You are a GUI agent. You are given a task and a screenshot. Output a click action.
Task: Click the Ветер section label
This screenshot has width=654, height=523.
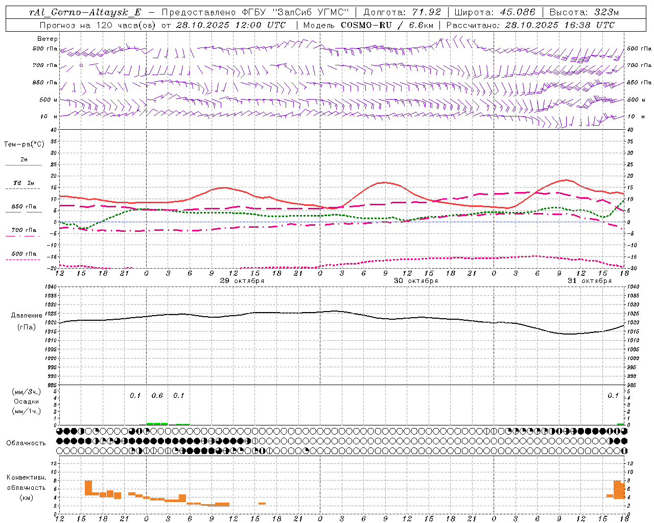click(x=47, y=39)
